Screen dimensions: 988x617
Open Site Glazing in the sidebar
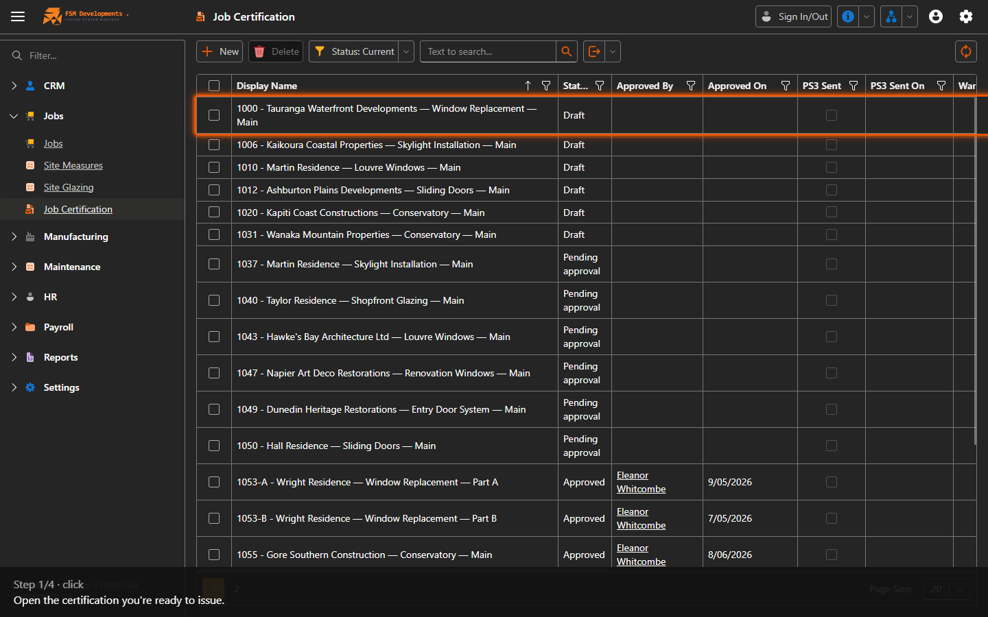(69, 187)
